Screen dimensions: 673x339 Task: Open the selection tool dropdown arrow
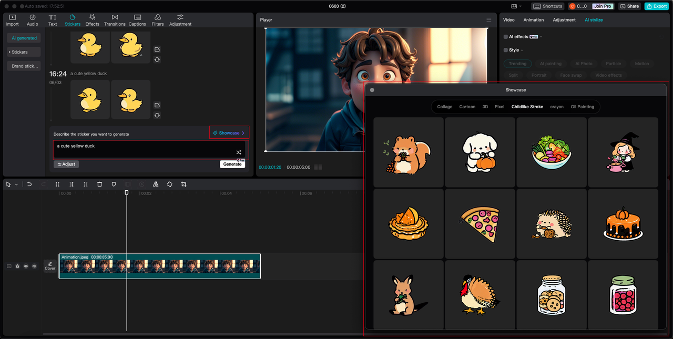16,185
